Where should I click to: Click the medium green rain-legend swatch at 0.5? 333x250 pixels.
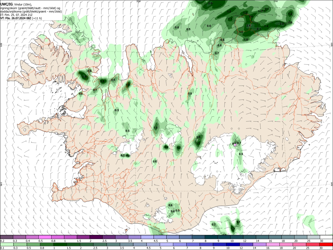pyautogui.click(x=33, y=245)
